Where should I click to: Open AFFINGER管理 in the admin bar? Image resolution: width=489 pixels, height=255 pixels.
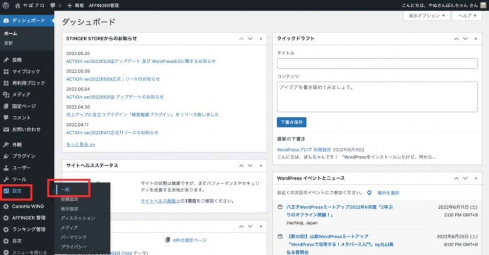click(x=104, y=5)
